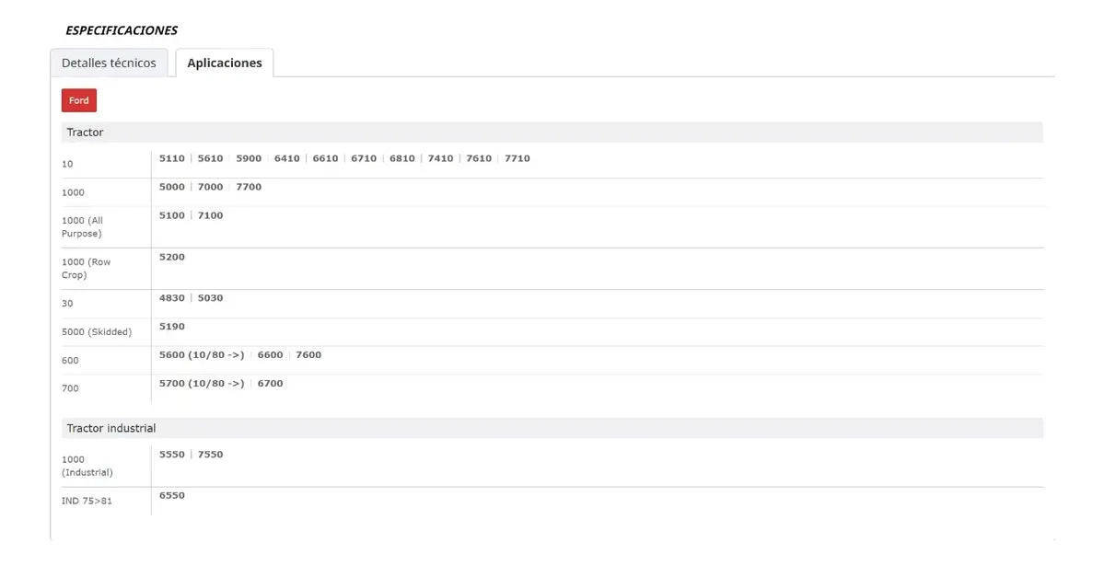
Task: Click the series label 1000 (Industrial)
Action: (x=87, y=466)
